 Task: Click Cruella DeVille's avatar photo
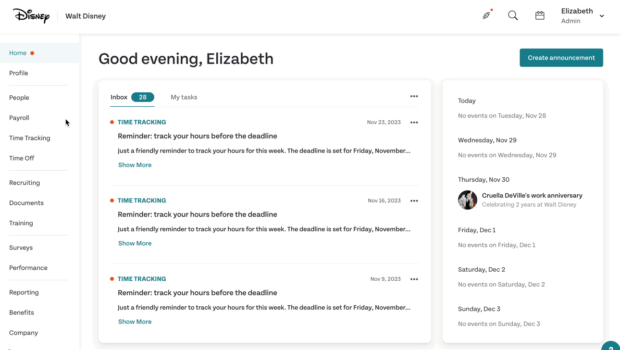(468, 200)
